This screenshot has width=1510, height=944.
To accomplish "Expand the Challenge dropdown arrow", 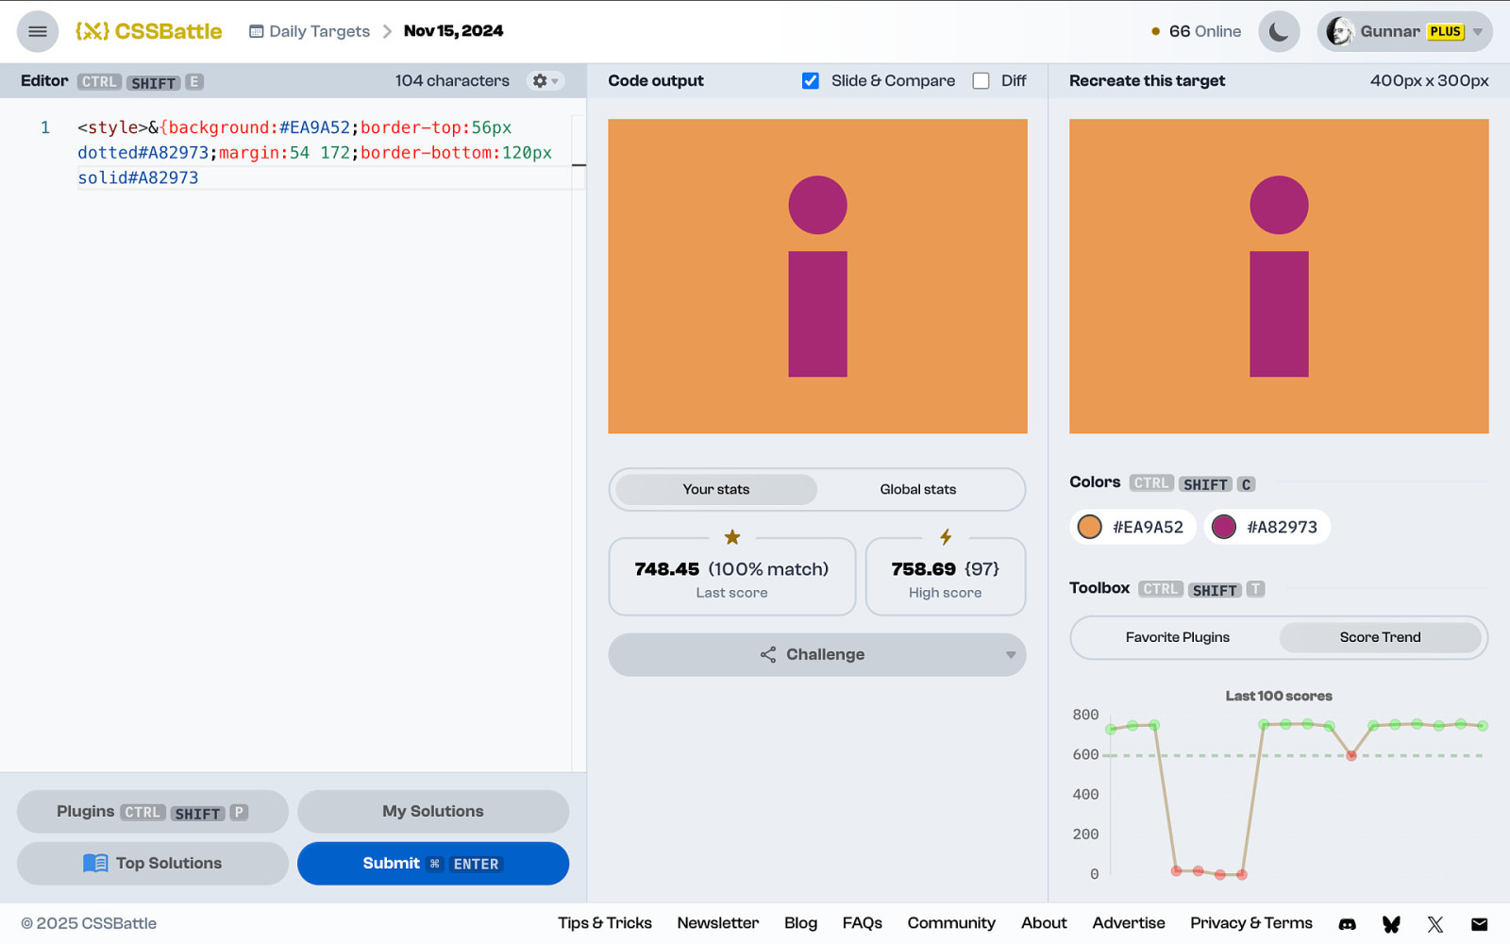I will 1011,655.
